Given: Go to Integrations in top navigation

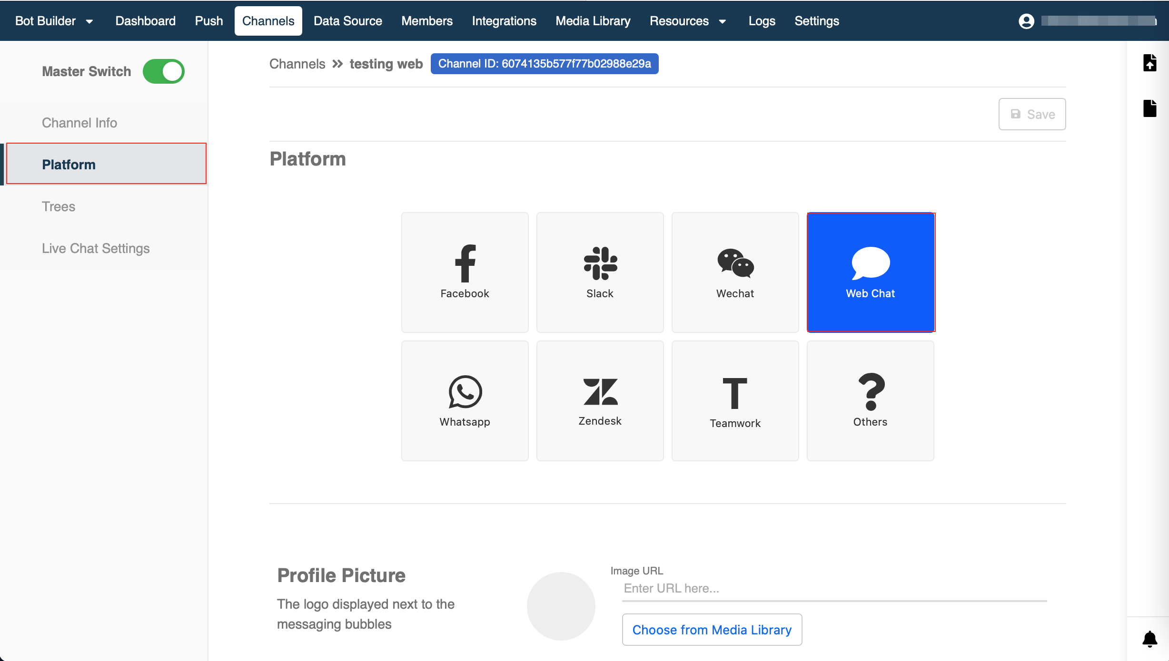Looking at the screenshot, I should (x=504, y=21).
